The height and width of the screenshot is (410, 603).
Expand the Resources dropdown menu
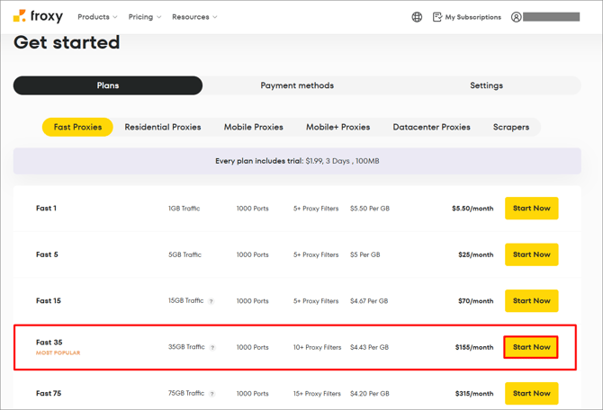(194, 17)
